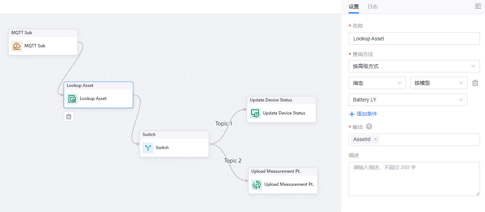
Task: Click the Topic 1 connection label
Action: click(x=224, y=124)
